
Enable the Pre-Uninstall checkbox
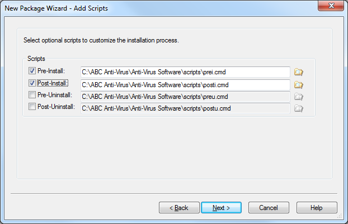point(32,95)
